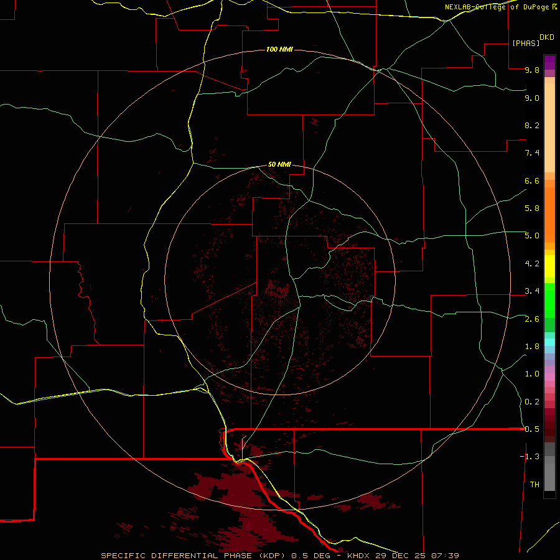560x560 pixels.
Task: Select the DKD label above the color scale
Action: 547,37
